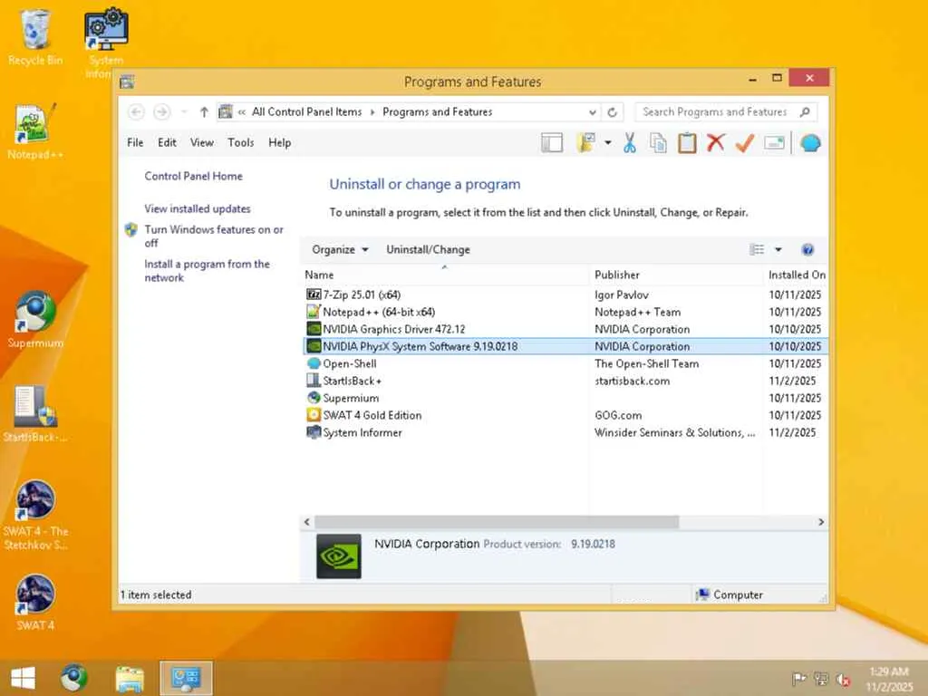Click the Help question mark icon

(x=807, y=250)
